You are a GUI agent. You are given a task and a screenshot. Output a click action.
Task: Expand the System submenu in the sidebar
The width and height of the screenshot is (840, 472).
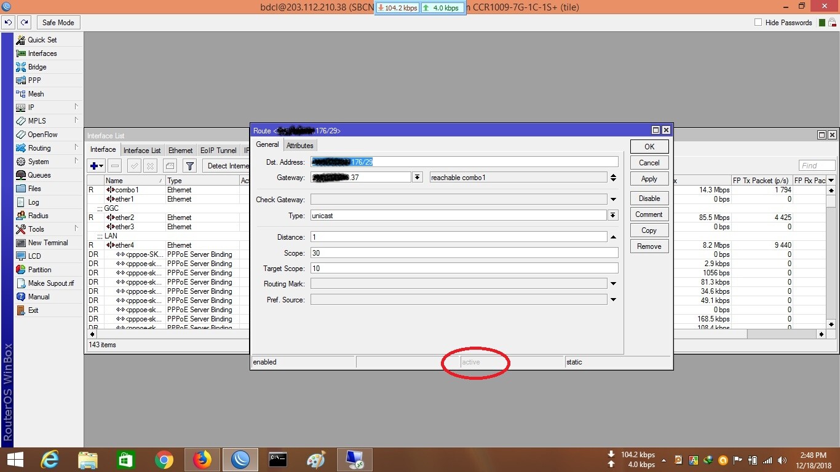(x=49, y=162)
